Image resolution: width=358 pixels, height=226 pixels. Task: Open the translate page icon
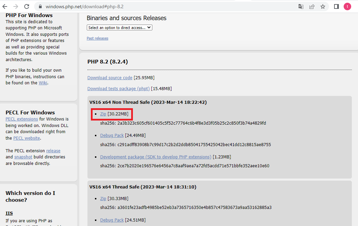pos(301,6)
